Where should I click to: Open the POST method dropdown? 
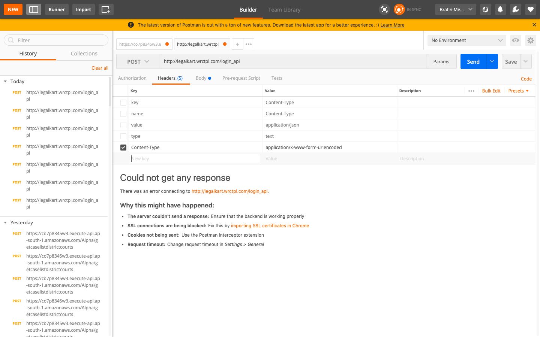pyautogui.click(x=138, y=62)
